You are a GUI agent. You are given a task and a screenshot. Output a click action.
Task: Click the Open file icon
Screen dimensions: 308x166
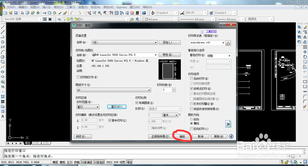tap(10, 13)
